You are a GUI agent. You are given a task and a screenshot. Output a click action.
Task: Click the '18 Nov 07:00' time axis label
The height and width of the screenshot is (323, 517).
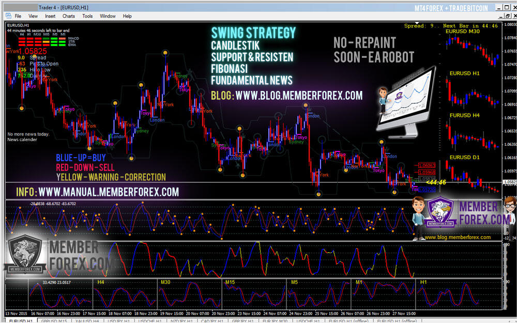pos(120,314)
